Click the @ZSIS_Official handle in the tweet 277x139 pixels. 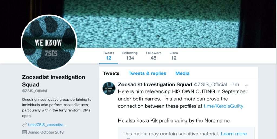pos(210,85)
